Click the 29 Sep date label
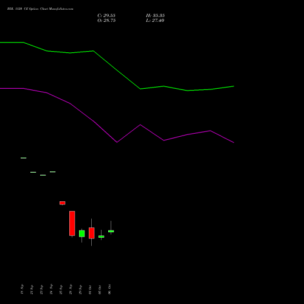Viewport: 304px width, 304px height. 80,289
